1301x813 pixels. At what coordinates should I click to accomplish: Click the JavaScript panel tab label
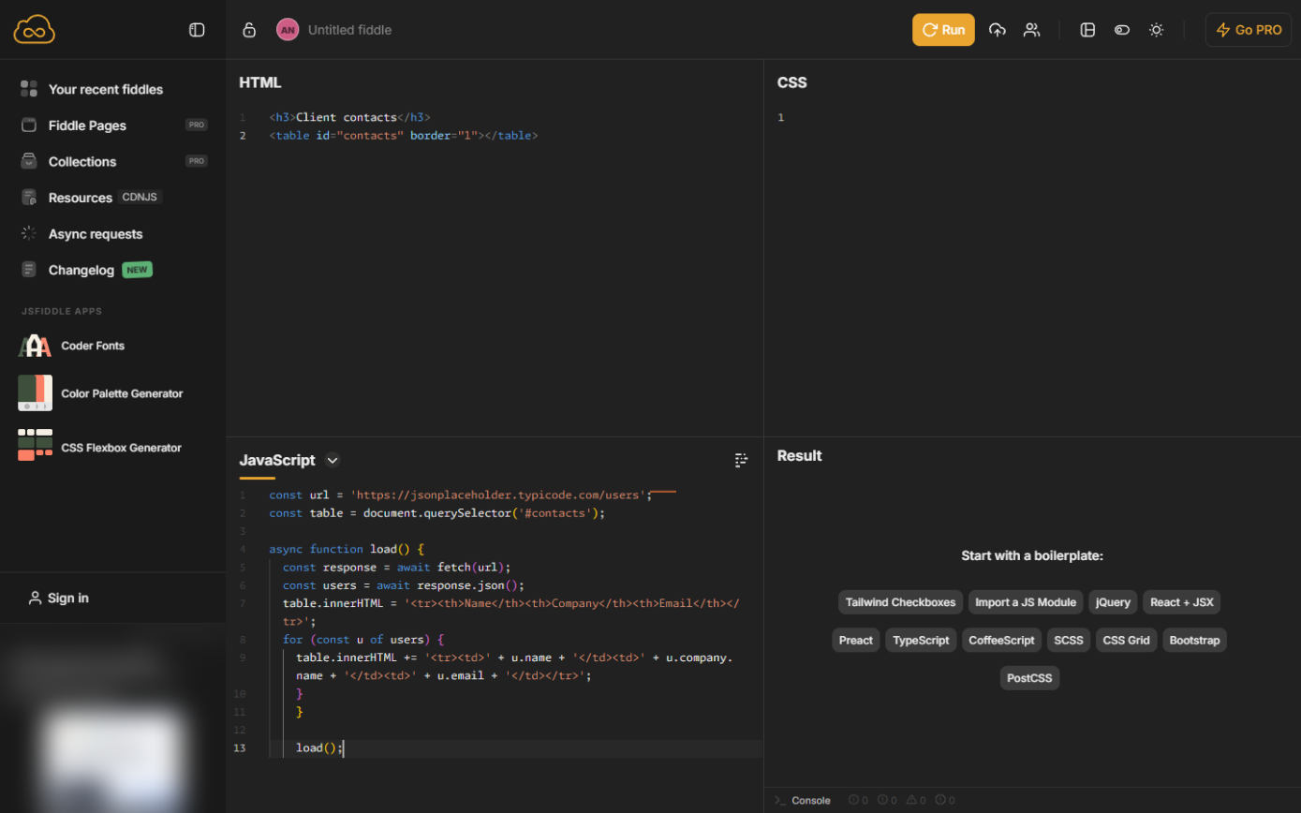[x=277, y=460]
